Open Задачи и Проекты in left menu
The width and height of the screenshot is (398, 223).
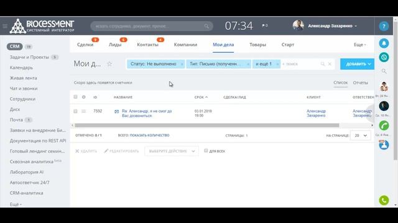[29, 57]
